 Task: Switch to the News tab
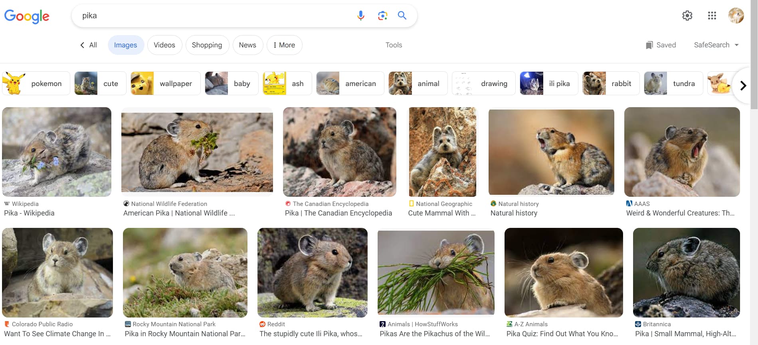(x=247, y=45)
